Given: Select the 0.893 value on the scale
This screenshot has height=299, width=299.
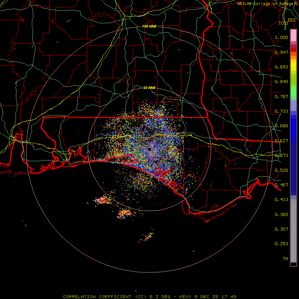Looking at the screenshot, I should pyautogui.click(x=281, y=67).
